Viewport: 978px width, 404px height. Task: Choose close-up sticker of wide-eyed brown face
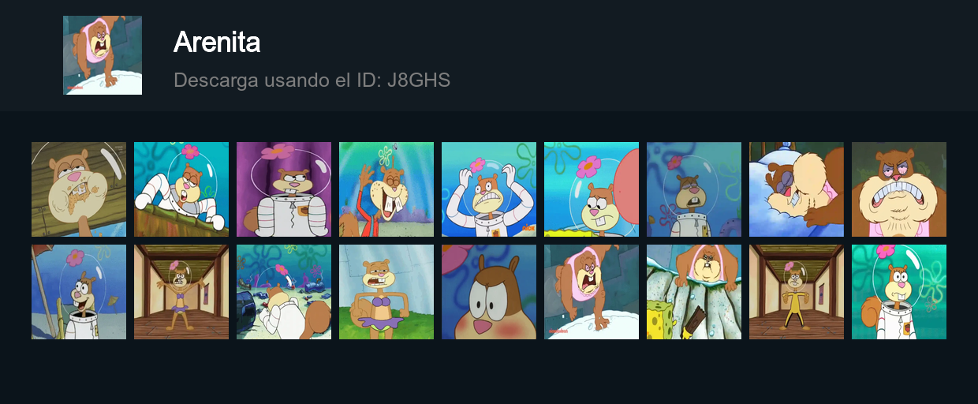[489, 292]
